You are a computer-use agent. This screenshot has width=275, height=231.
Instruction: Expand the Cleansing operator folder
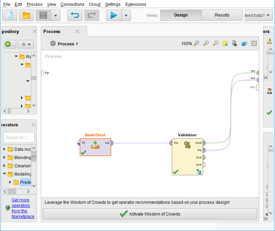pos(4,166)
